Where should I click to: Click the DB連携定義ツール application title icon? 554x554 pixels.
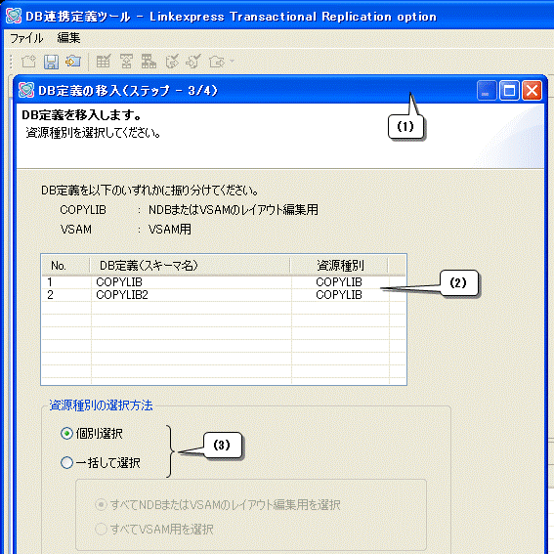[14, 16]
